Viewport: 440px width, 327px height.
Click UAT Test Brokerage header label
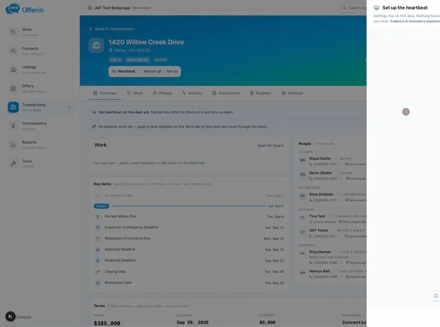pyautogui.click(x=112, y=8)
